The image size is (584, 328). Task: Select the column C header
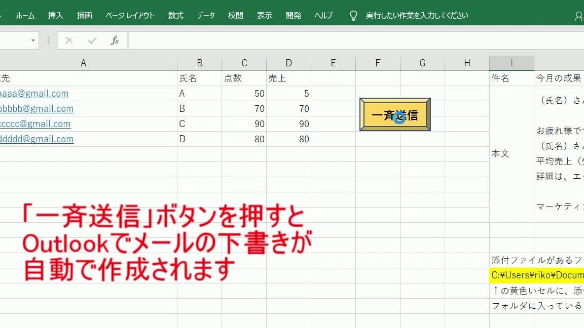pos(244,63)
